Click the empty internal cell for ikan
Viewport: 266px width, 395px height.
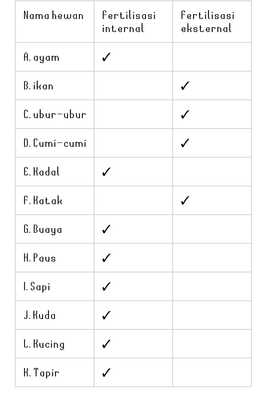point(133,86)
